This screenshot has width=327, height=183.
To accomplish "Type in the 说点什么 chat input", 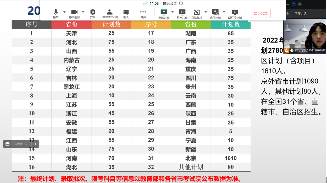I will point(22,144).
